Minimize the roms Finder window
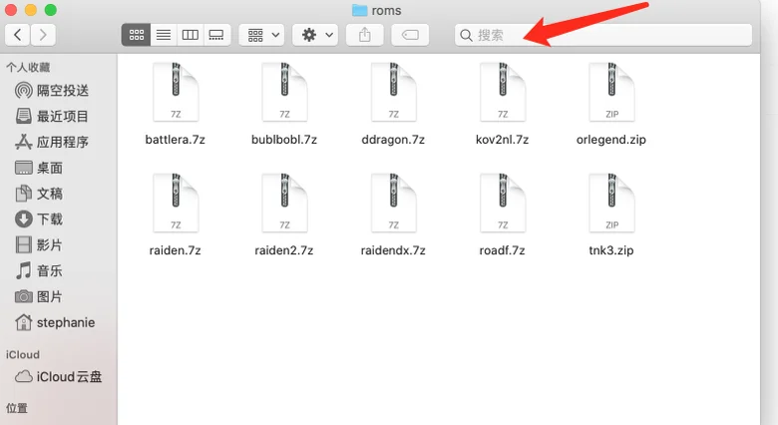 coord(31,9)
